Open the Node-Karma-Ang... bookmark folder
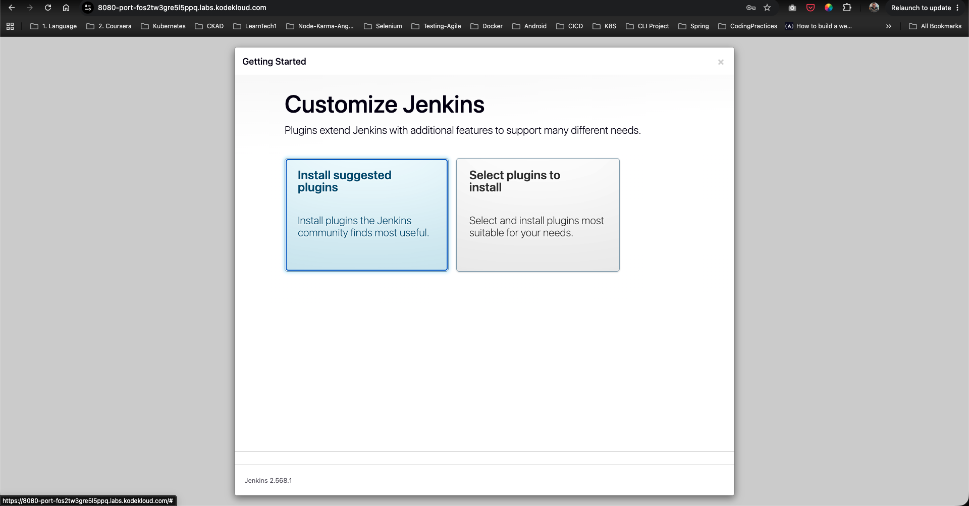This screenshot has height=506, width=969. pyautogui.click(x=320, y=26)
